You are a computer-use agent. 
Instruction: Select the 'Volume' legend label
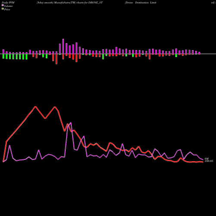(x=8, y=6)
